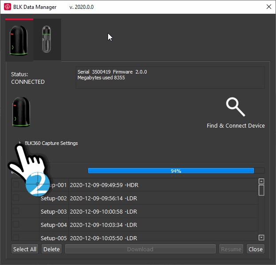Image resolution: width=276 pixels, height=265 pixels.
Task: Close the BLK Data Manager window
Action: [269, 7]
